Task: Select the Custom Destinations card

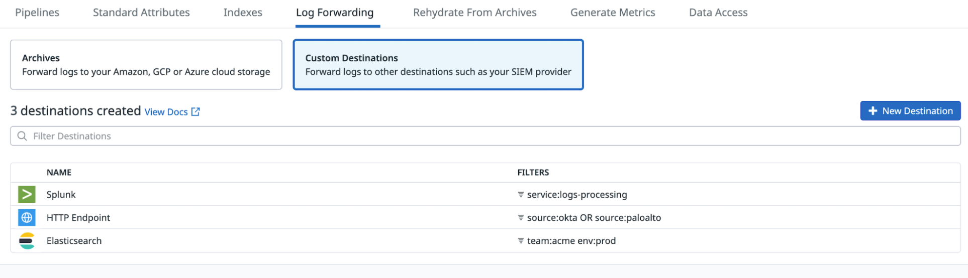Action: (x=438, y=65)
